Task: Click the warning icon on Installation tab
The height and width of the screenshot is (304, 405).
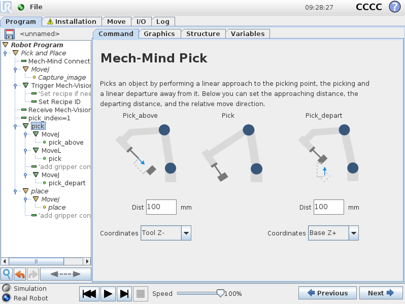Action: pos(50,21)
